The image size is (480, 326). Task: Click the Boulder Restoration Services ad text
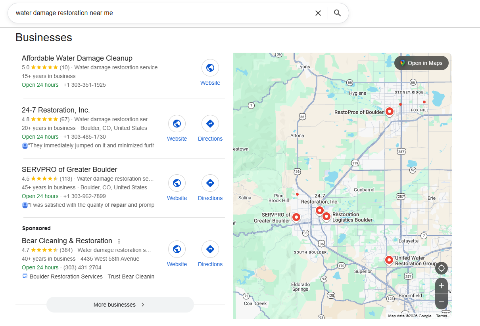click(x=92, y=276)
